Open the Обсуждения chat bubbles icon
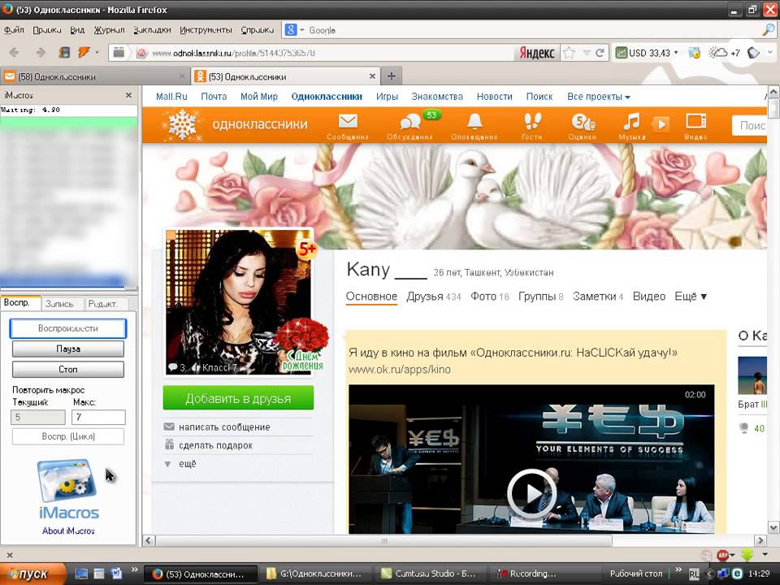 [410, 123]
